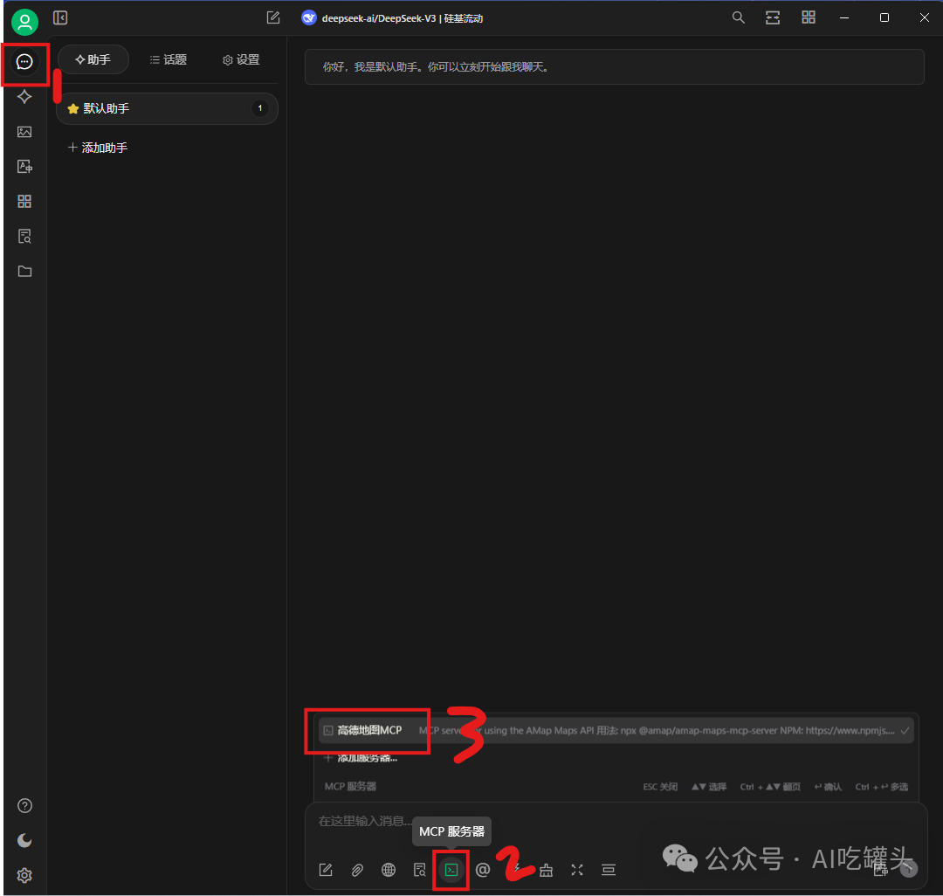This screenshot has width=943, height=896.
Task: Toggle web search globe icon
Action: tap(389, 870)
